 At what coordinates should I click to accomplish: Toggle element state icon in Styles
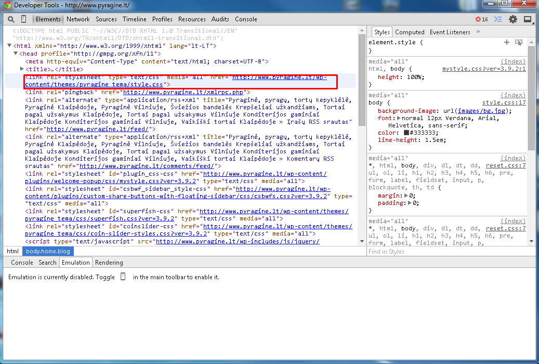[x=519, y=42]
